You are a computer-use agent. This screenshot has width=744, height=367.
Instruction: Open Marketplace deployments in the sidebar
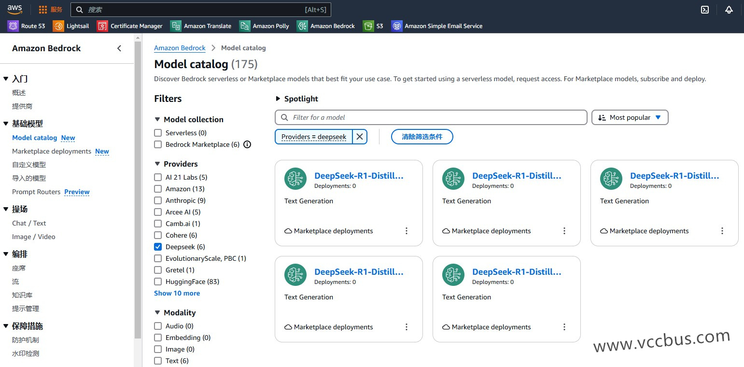(x=52, y=151)
